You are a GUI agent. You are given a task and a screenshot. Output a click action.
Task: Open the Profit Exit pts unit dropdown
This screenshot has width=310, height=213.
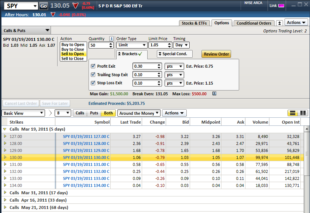(x=174, y=66)
